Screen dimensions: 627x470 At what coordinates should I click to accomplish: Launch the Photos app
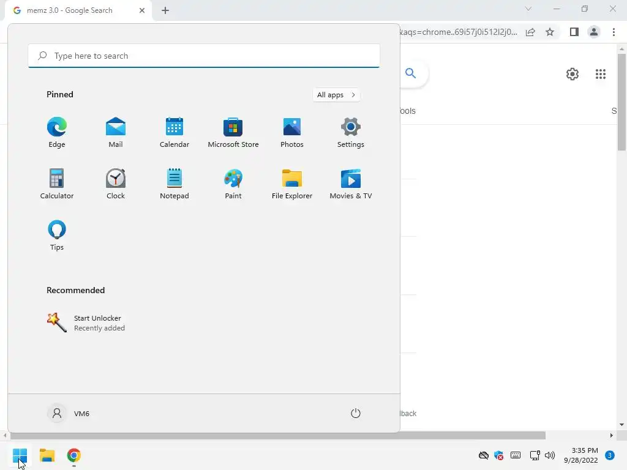292,133
